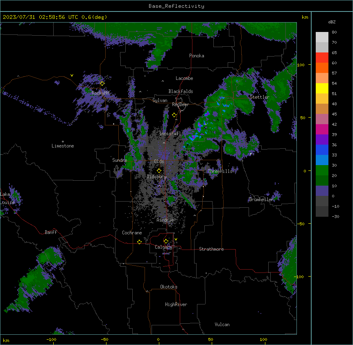Viewport: 353px width, 345px height.
Task: Click the purple 10 dBZ legend swatch
Action: coord(322,191)
